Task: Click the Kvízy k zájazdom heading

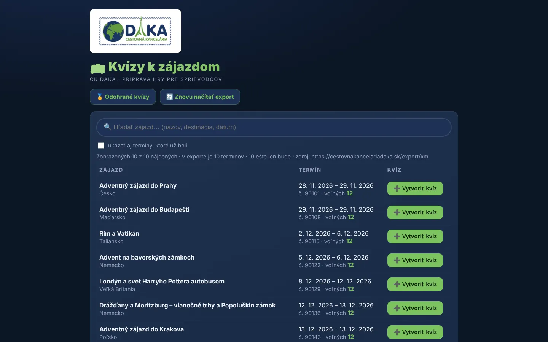Action: click(164, 67)
